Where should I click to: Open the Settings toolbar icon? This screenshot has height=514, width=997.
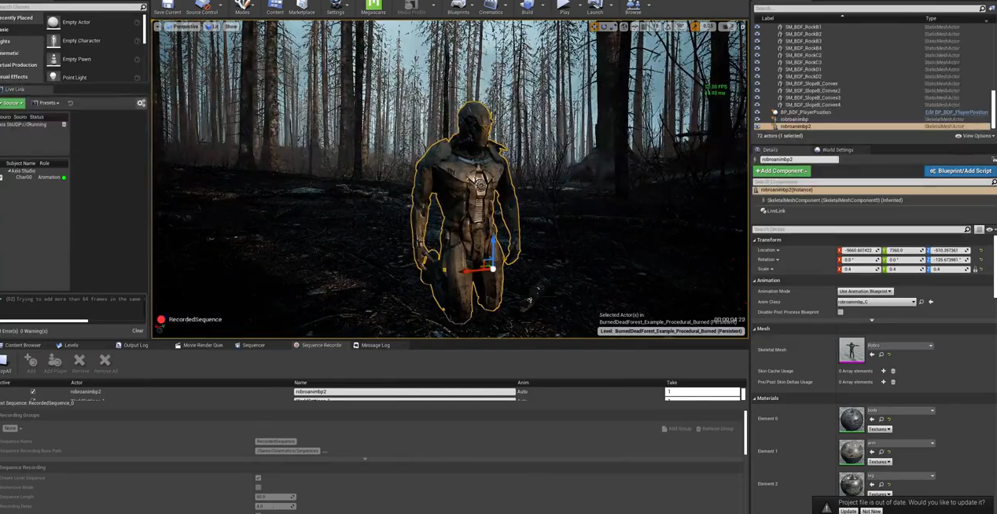point(336,7)
